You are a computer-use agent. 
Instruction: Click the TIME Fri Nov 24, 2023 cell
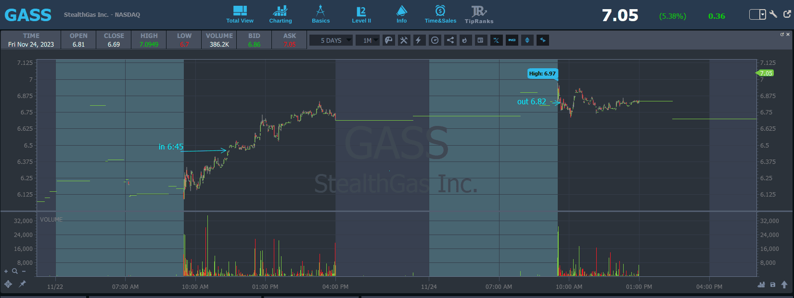click(x=31, y=40)
